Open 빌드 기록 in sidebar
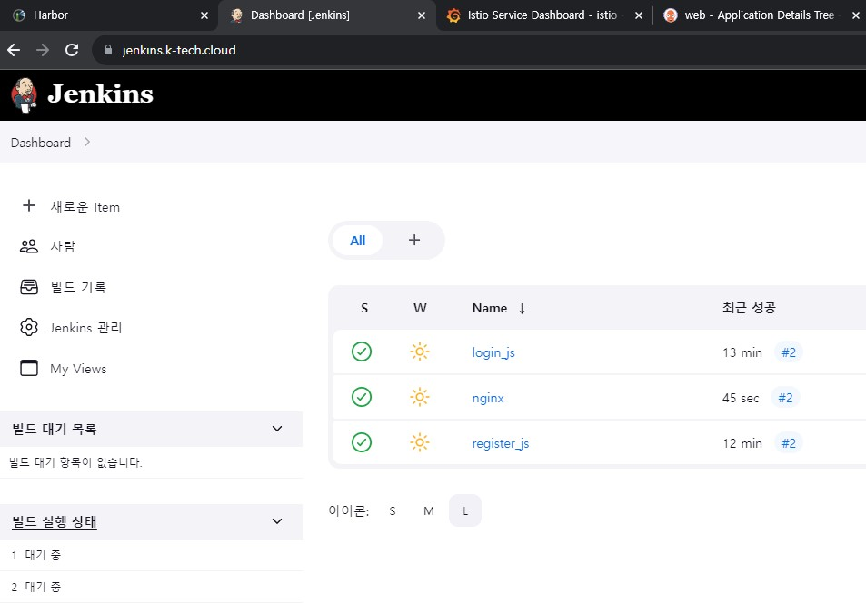866x604 pixels. coord(78,287)
